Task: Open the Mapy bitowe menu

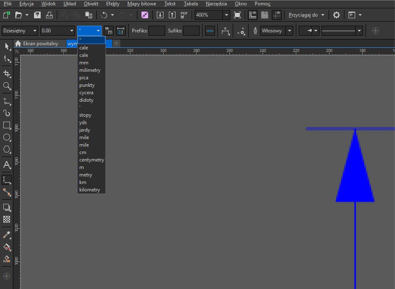Action: pyautogui.click(x=141, y=4)
